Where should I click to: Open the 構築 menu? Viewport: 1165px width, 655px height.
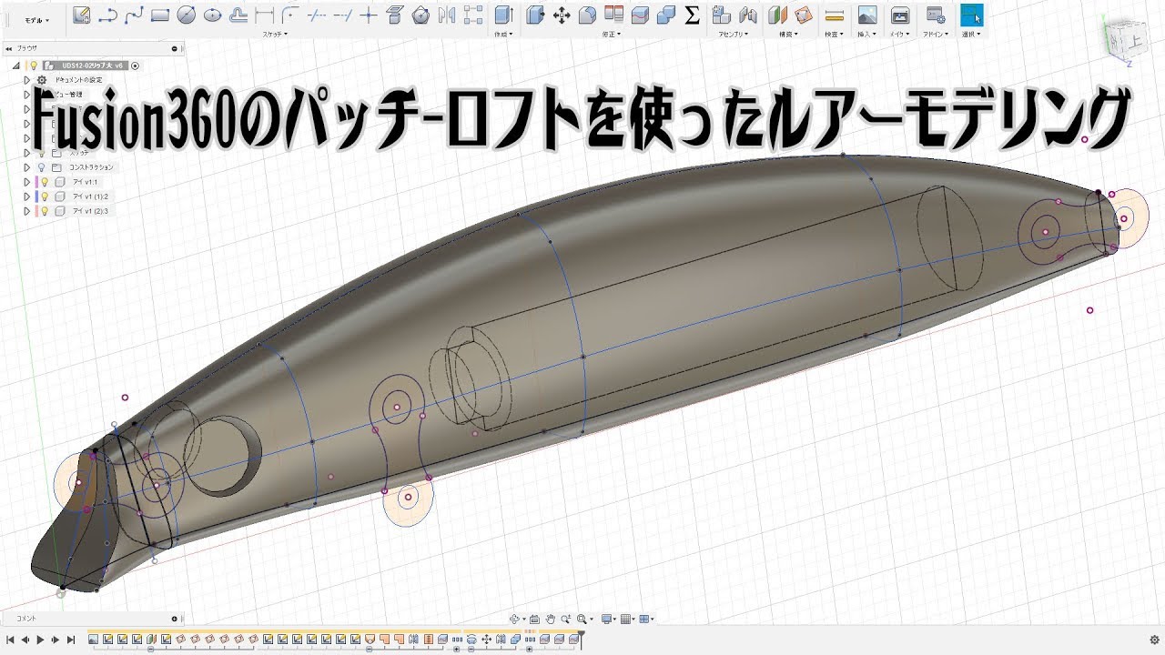coord(786,35)
